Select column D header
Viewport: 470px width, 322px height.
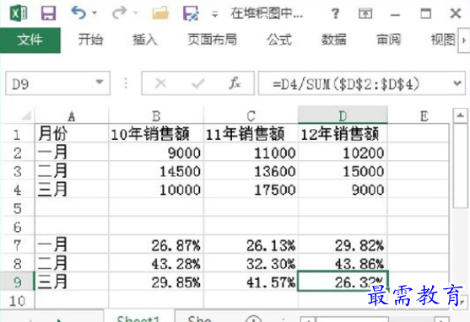pos(343,115)
